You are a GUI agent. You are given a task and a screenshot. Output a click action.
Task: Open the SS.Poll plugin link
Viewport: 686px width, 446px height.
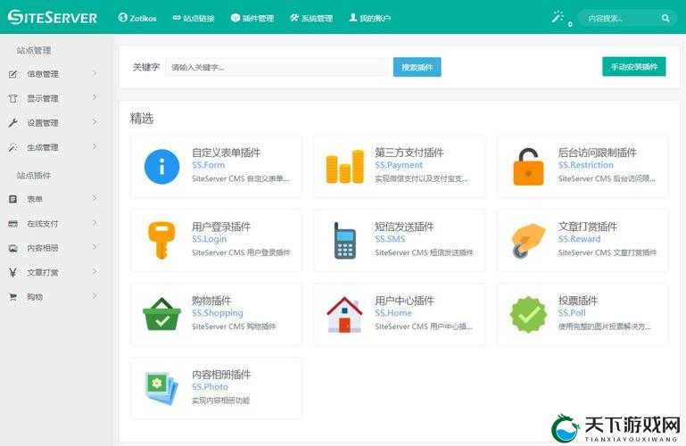[572, 312]
